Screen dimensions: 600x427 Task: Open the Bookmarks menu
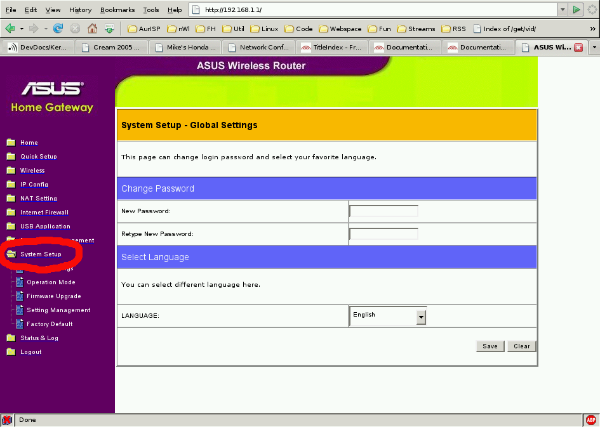(117, 10)
